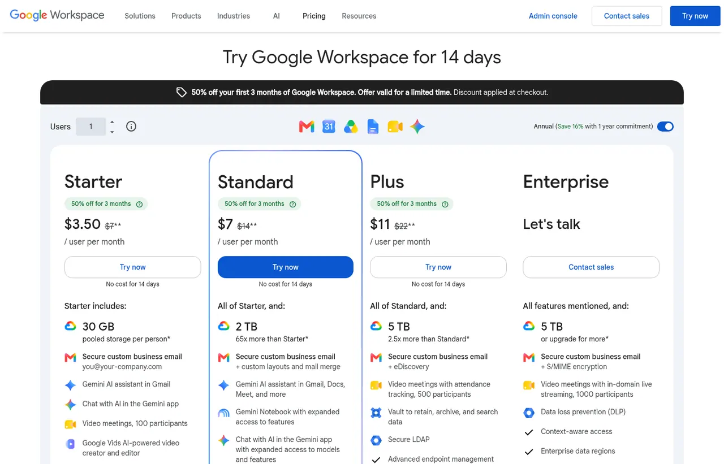
Task: Click the 'Let's talk' Enterprise text
Action: 551,224
